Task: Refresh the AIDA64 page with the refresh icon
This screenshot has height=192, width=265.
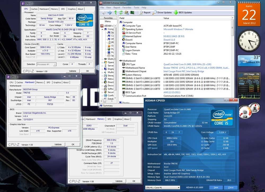Action: (x=121, y=12)
